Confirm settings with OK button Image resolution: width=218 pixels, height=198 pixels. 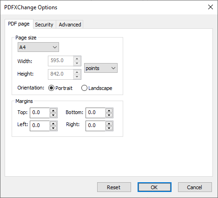[154, 187]
